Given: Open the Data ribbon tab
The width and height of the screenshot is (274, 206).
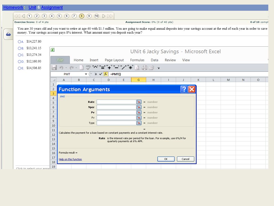Looking at the screenshot, I should pyautogui.click(x=154, y=60).
